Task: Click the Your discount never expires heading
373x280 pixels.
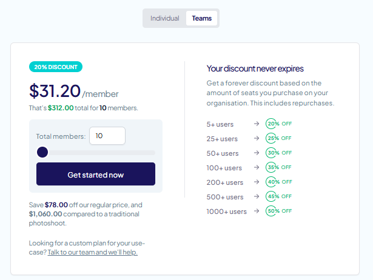Action: (255, 68)
